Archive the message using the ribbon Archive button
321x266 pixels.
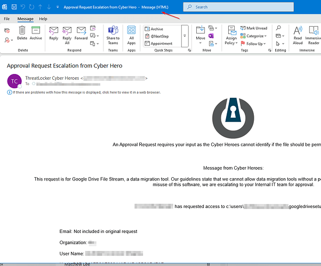click(x=36, y=33)
